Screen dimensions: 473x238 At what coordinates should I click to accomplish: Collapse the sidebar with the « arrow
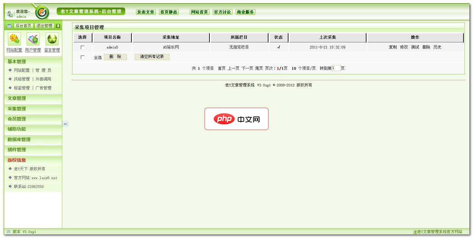pos(66,124)
